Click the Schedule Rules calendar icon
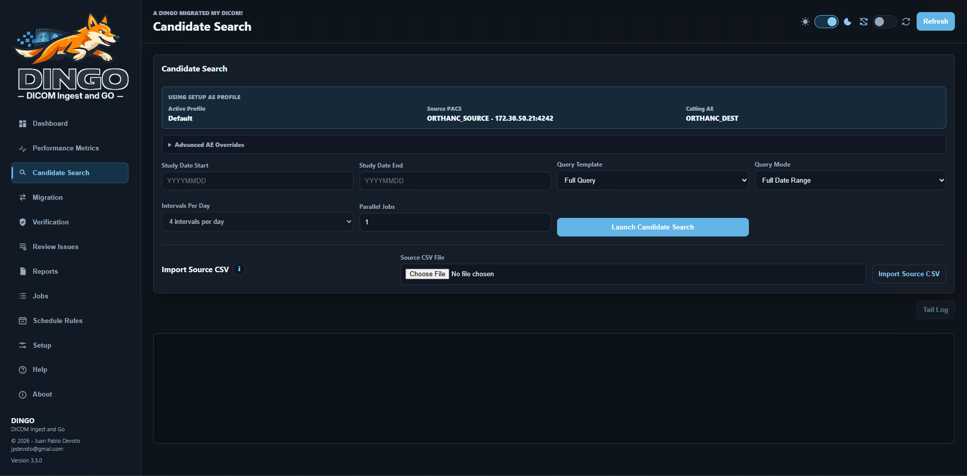Image resolution: width=967 pixels, height=476 pixels. coord(23,321)
